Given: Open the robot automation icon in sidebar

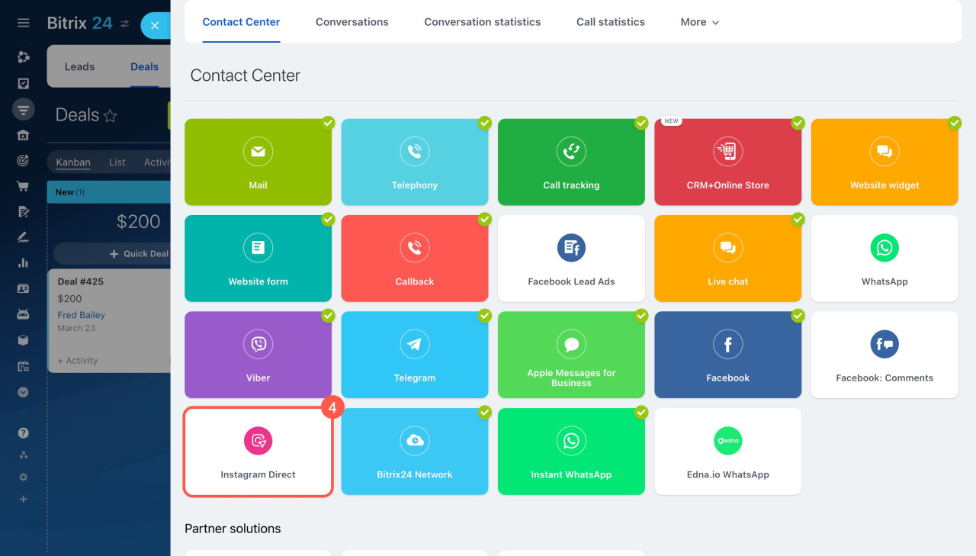Looking at the screenshot, I should tap(23, 314).
